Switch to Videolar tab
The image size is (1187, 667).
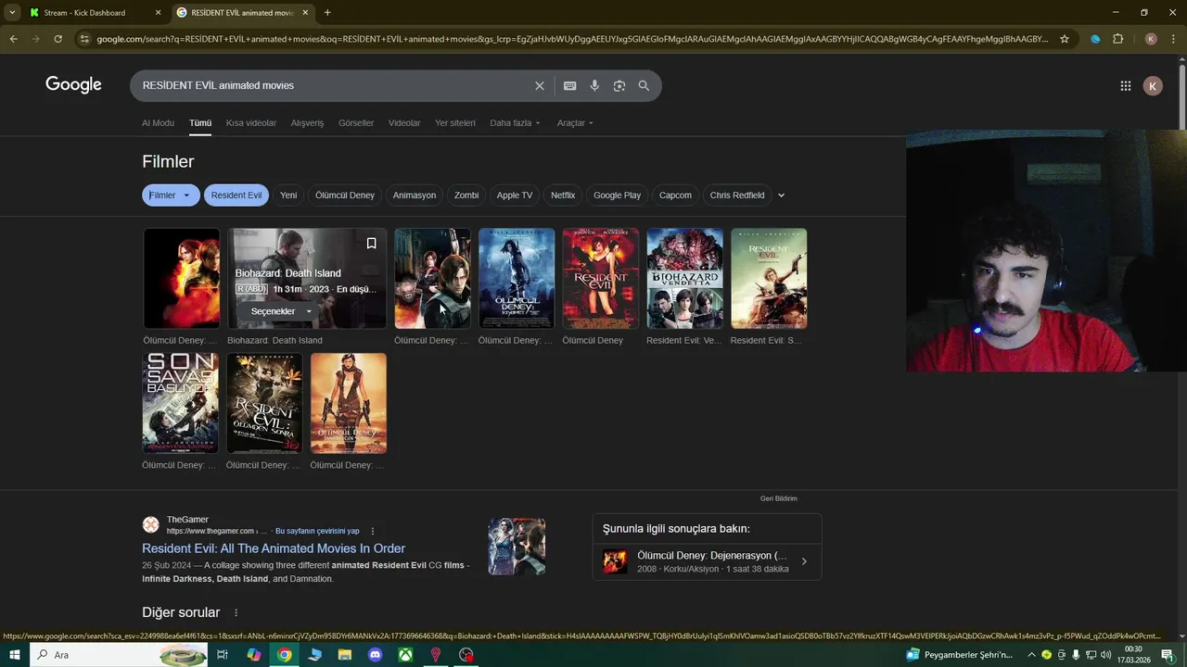pos(404,123)
